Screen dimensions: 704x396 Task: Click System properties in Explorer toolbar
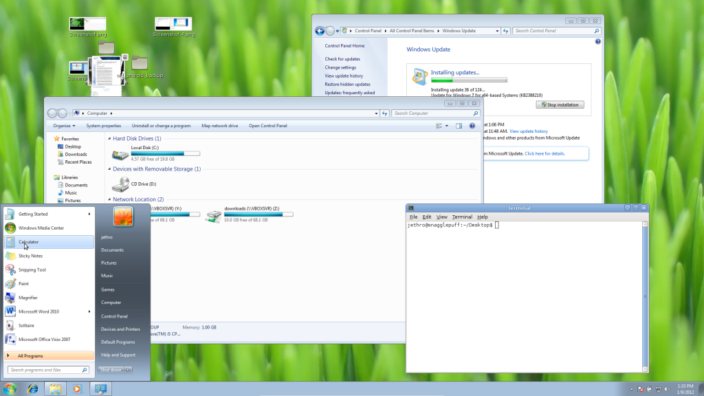(x=104, y=126)
